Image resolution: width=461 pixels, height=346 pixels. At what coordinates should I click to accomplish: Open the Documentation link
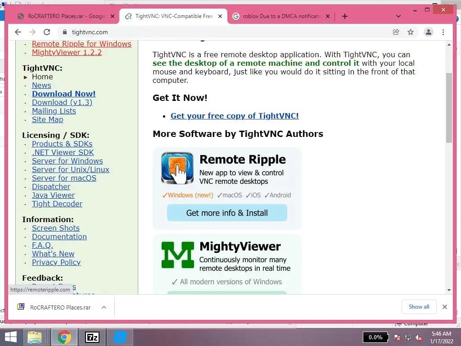click(x=59, y=237)
